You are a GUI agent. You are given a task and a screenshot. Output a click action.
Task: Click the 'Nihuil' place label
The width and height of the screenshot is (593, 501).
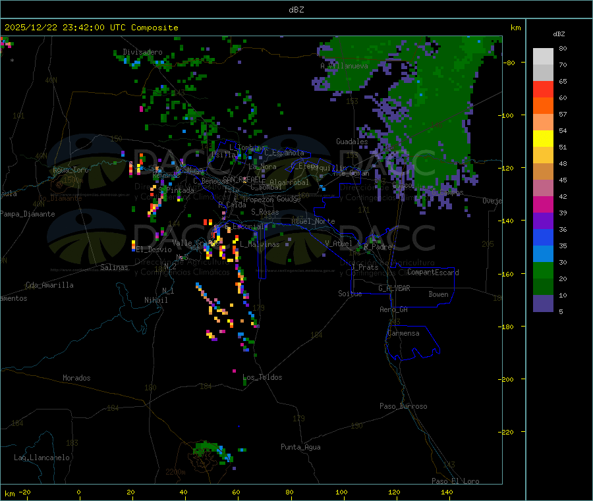pos(156,300)
